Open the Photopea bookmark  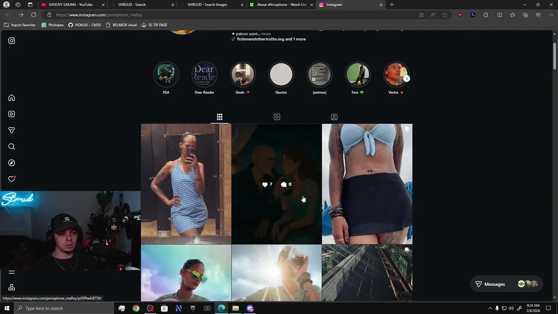point(52,25)
